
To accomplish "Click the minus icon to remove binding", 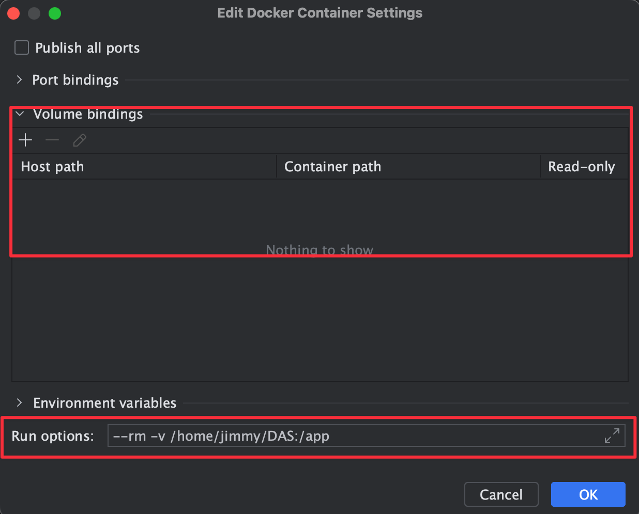I will click(x=52, y=140).
